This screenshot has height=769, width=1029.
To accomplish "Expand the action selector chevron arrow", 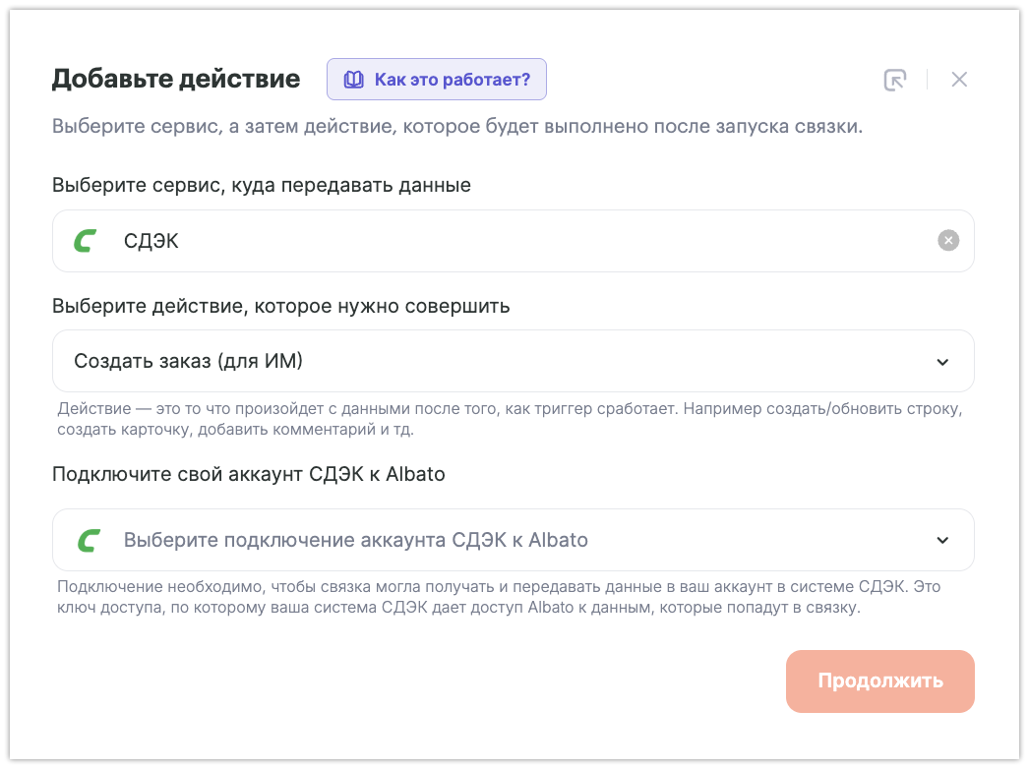I will coord(942,362).
